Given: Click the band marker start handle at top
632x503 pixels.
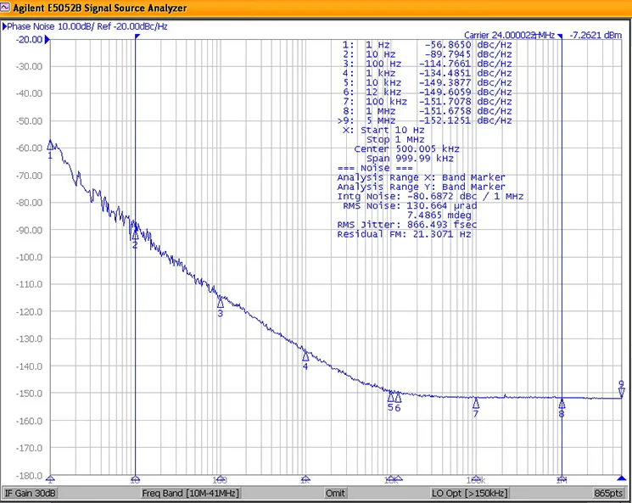Looking at the screenshot, I should click(x=137, y=36).
